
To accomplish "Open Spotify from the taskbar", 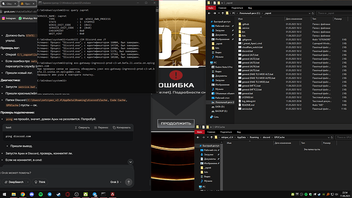I will 41,194.
